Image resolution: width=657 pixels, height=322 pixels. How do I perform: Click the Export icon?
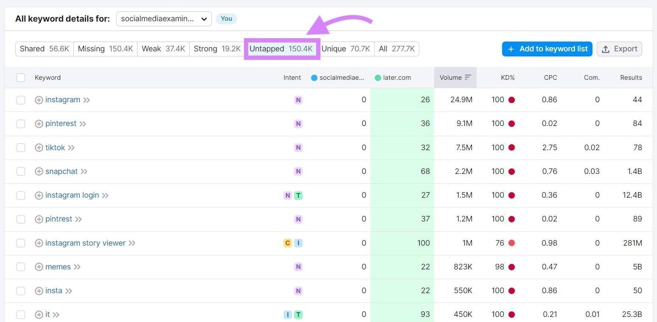click(x=605, y=48)
